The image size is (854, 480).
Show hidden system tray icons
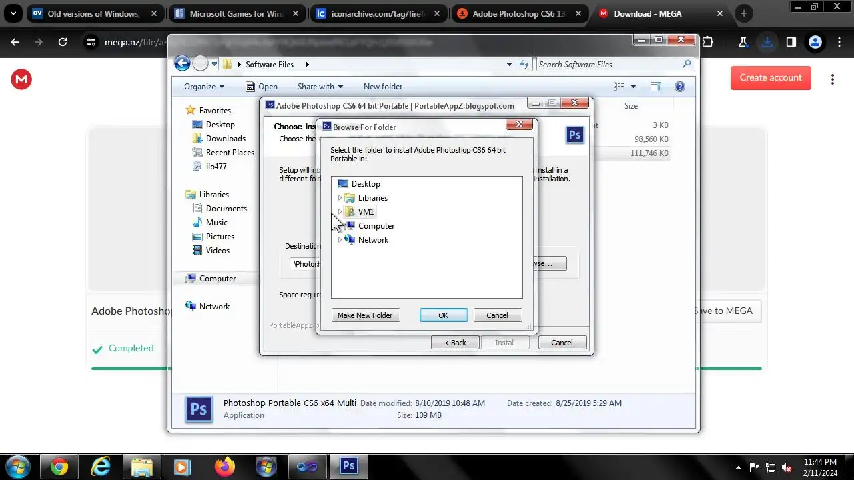point(738,467)
